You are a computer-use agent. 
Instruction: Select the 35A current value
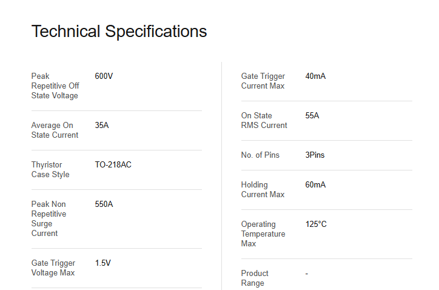(102, 126)
